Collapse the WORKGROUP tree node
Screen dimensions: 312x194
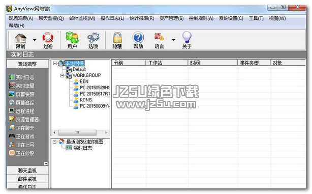[62, 75]
